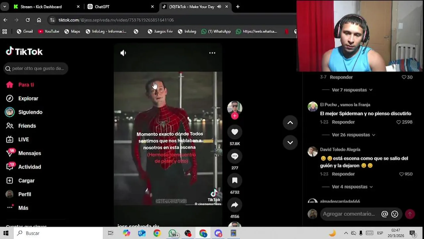Like El Puchu's comment with 2598 likes
This screenshot has width=424, height=239.
(x=399, y=122)
